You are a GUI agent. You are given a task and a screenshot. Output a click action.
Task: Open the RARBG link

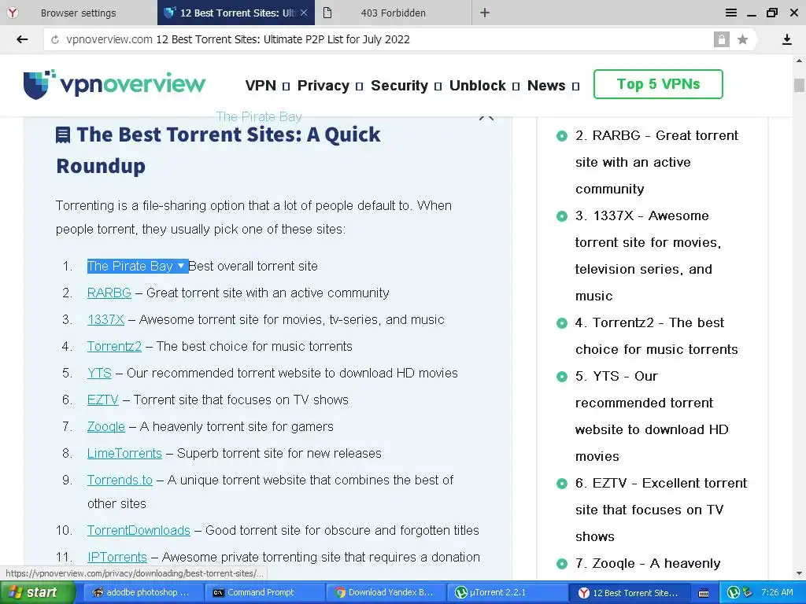coord(109,293)
